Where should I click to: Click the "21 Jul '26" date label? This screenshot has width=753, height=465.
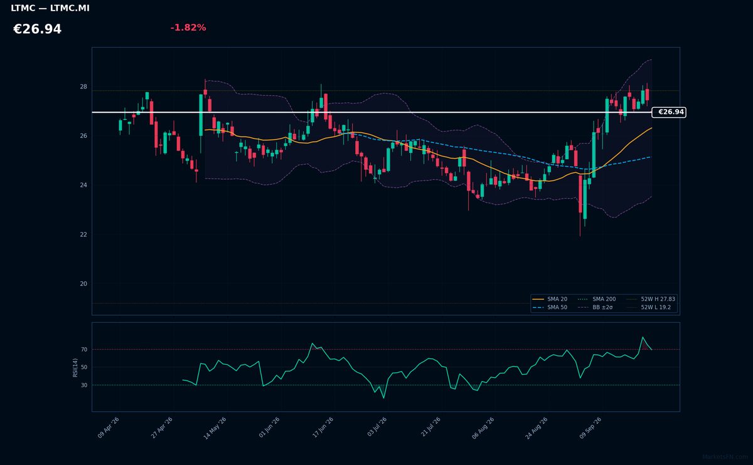(x=430, y=428)
